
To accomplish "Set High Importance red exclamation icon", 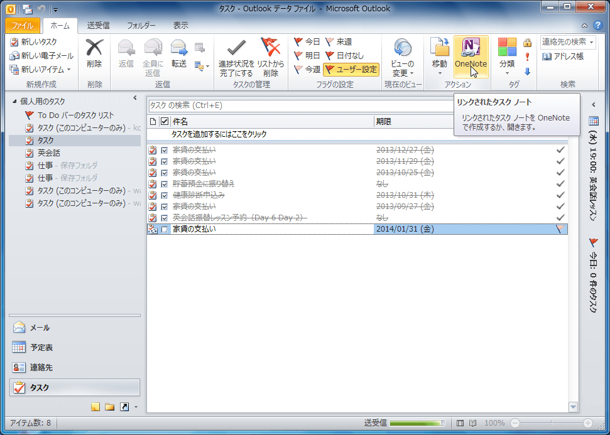I will 527,56.
